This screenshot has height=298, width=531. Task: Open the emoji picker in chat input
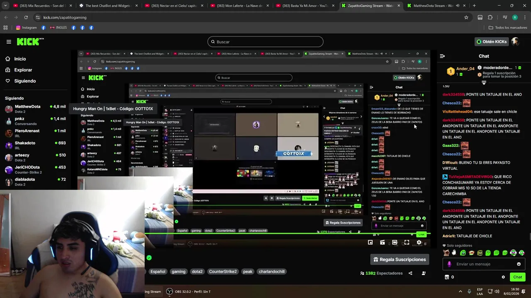[x=519, y=264]
